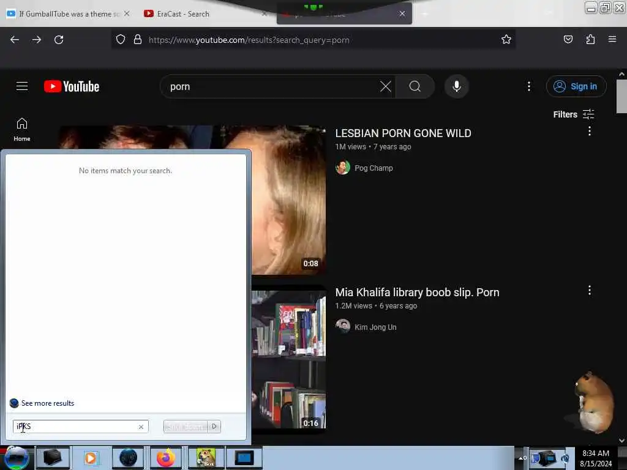The width and height of the screenshot is (627, 470).
Task: Open the tracking protection shield icon
Action: tap(121, 40)
